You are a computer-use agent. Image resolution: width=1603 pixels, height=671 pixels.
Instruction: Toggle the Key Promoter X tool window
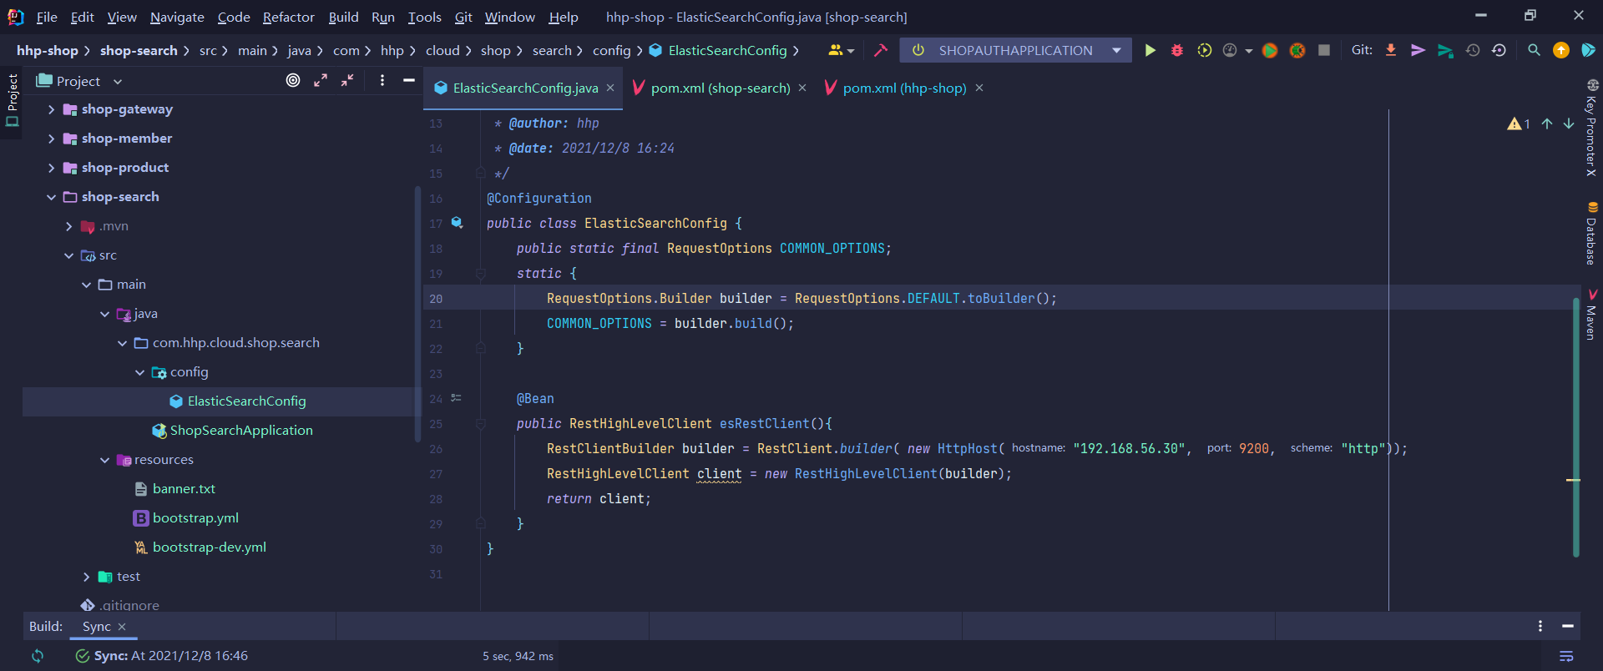tap(1591, 128)
